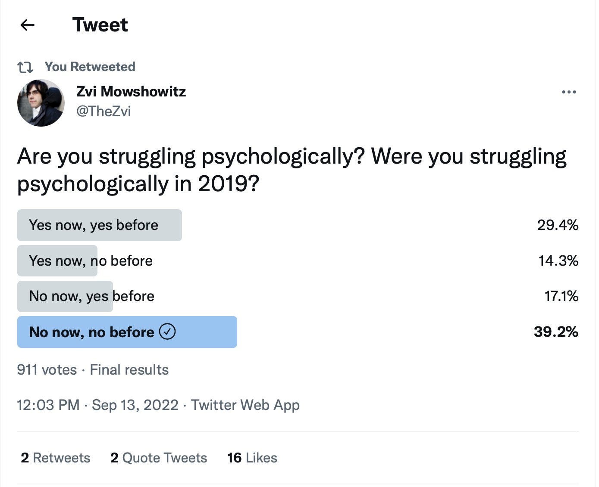Click the 12:03 PM Sep 13, 2022 timestamp
599x487 pixels.
97,405
